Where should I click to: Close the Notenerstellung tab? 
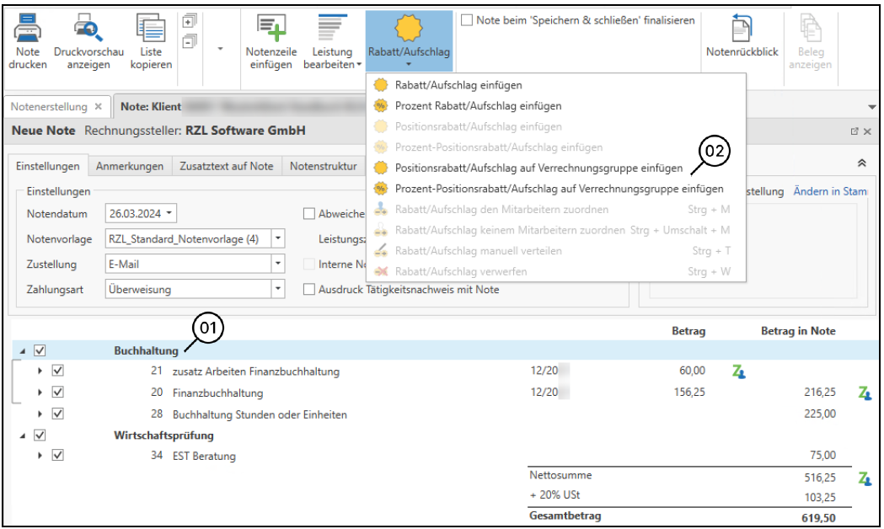(98, 107)
